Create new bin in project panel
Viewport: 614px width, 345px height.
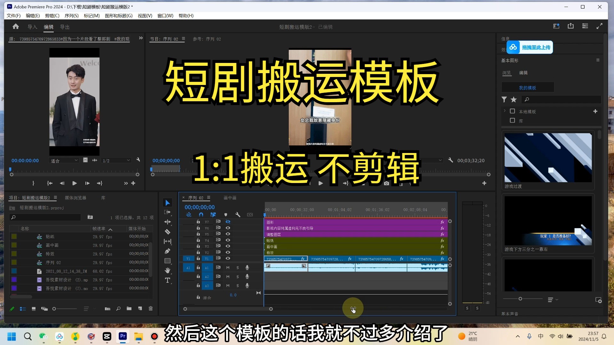[x=129, y=309]
